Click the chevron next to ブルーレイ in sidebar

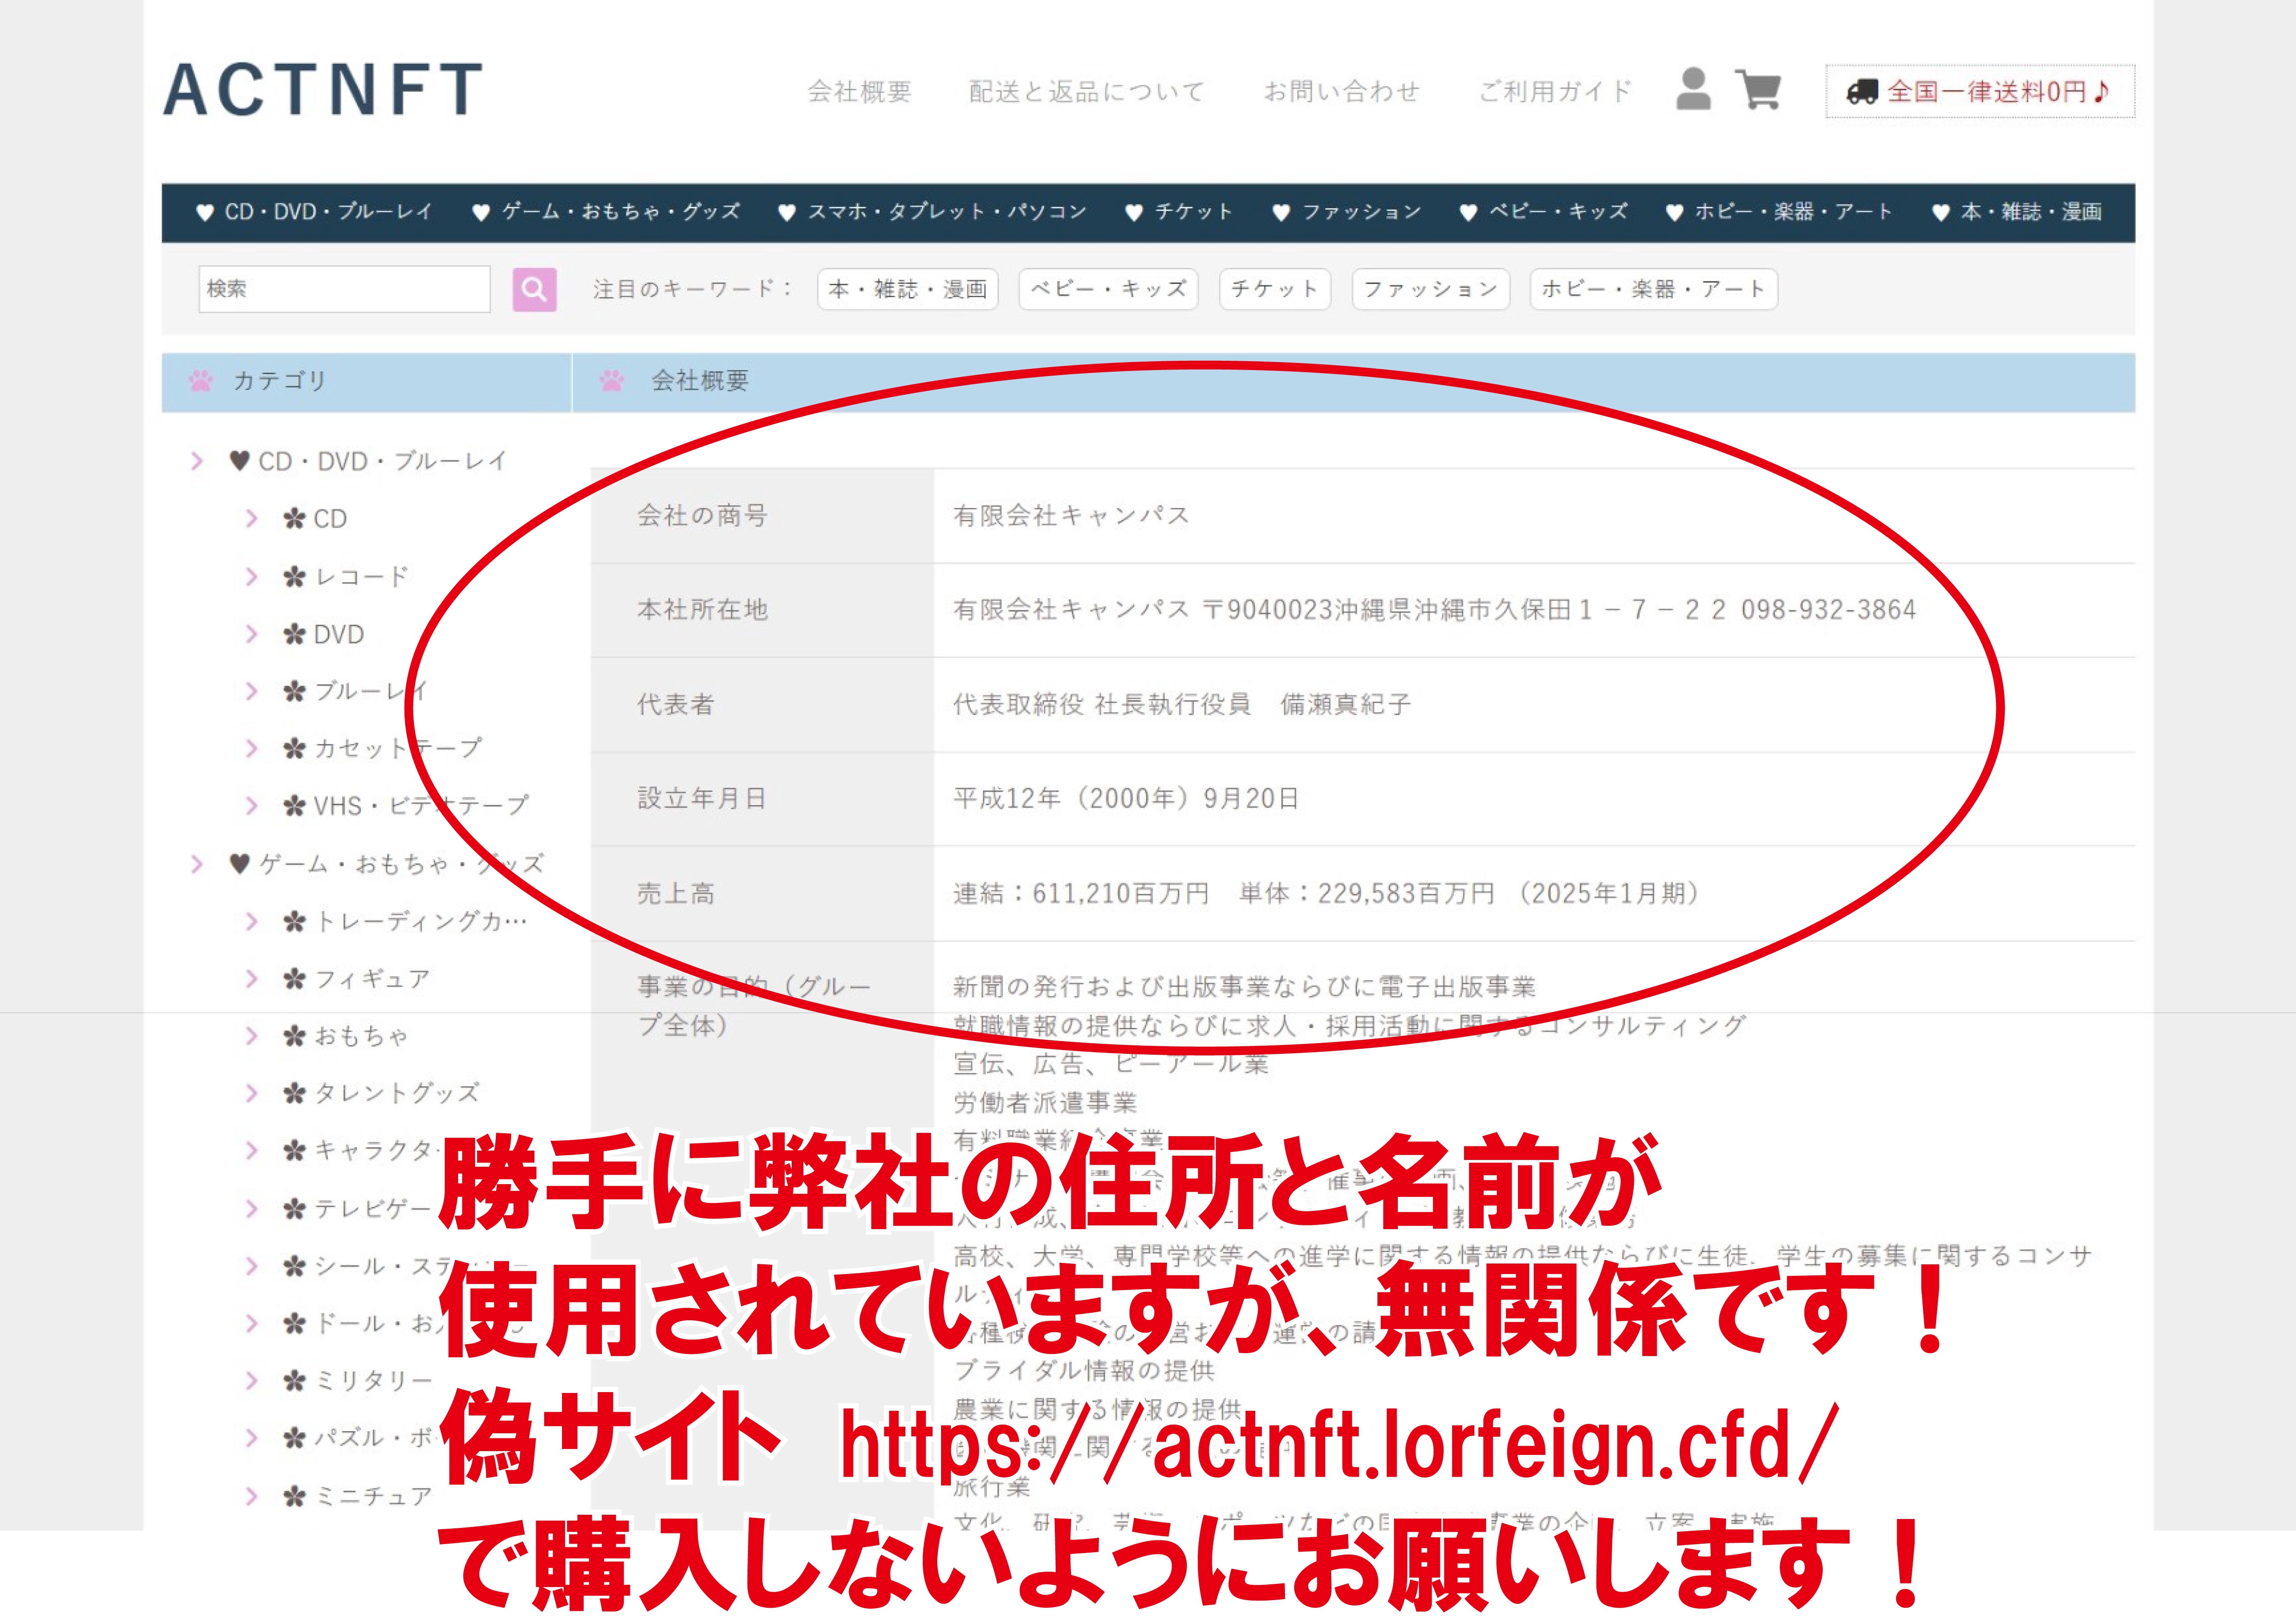pos(252,691)
